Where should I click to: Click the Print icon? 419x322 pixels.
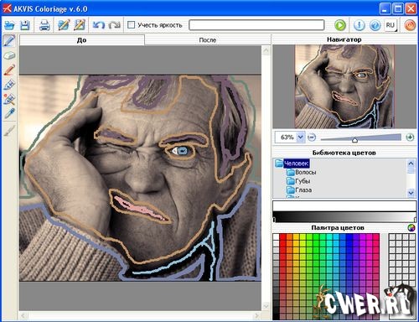pos(44,25)
